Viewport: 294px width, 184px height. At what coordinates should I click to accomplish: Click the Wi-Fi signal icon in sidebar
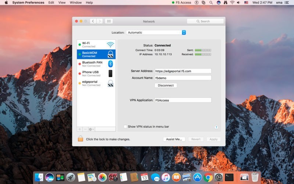tap(110, 45)
